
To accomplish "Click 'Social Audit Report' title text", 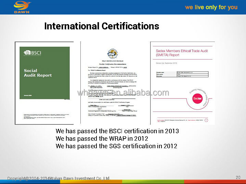I will tap(38, 73).
